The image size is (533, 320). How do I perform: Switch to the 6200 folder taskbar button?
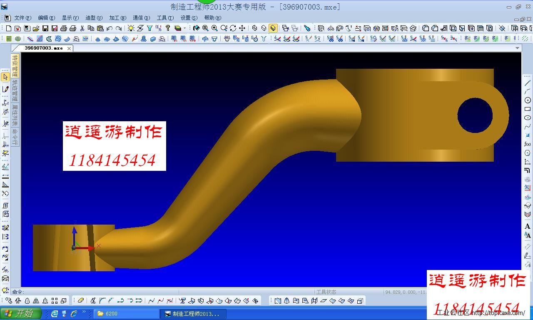coord(125,313)
